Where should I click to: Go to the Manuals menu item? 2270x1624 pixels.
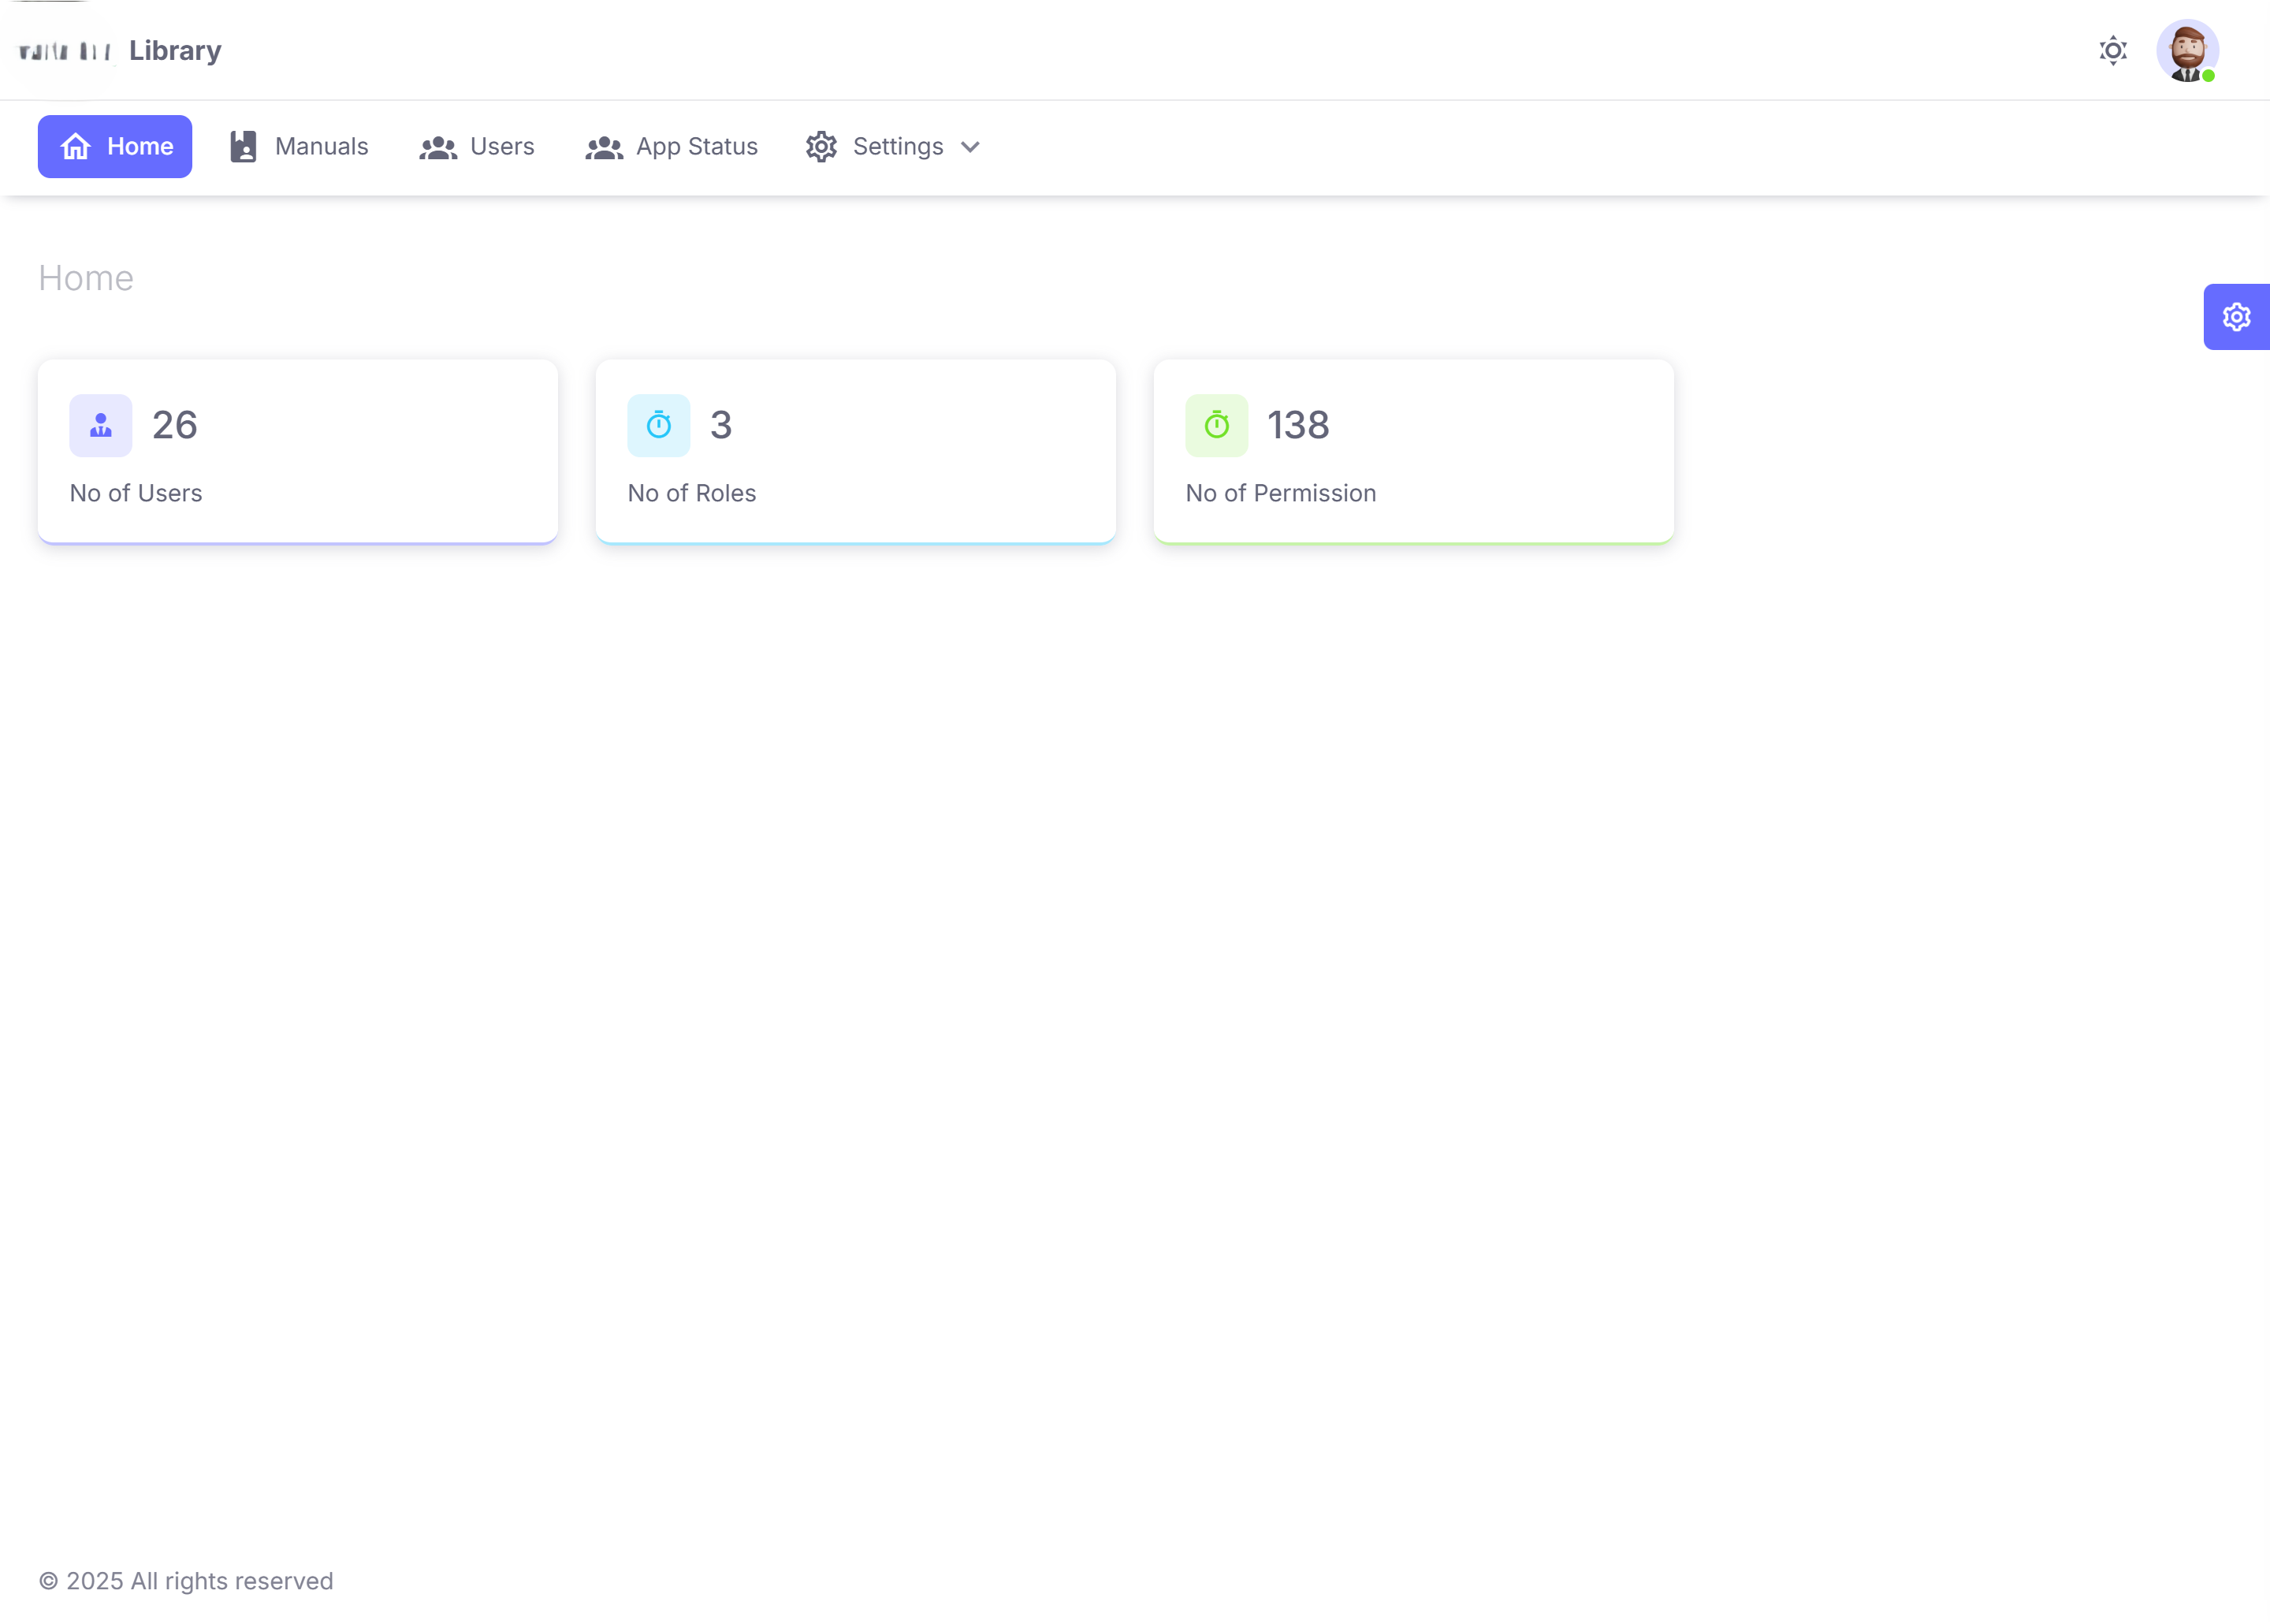[321, 147]
